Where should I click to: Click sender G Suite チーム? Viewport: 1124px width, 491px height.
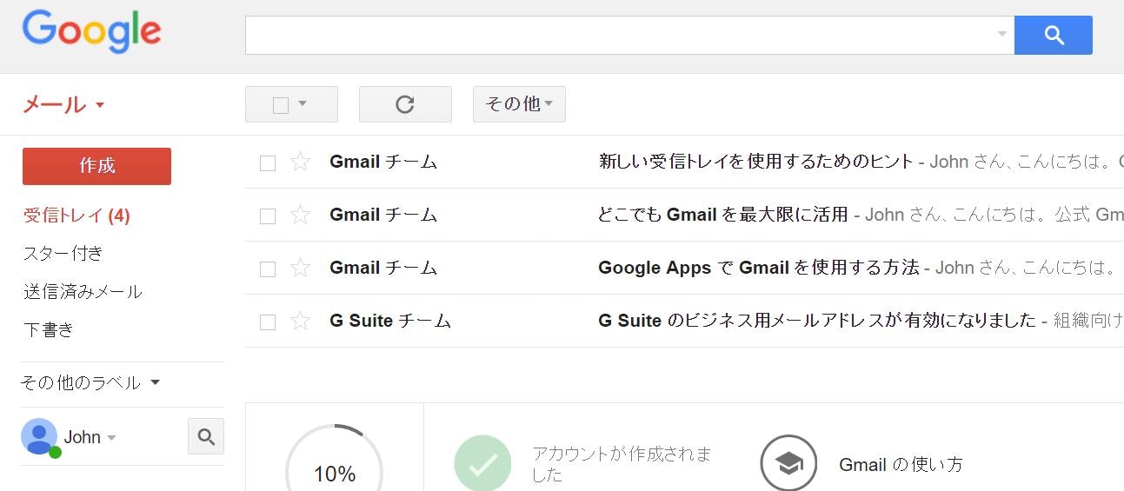click(x=390, y=321)
